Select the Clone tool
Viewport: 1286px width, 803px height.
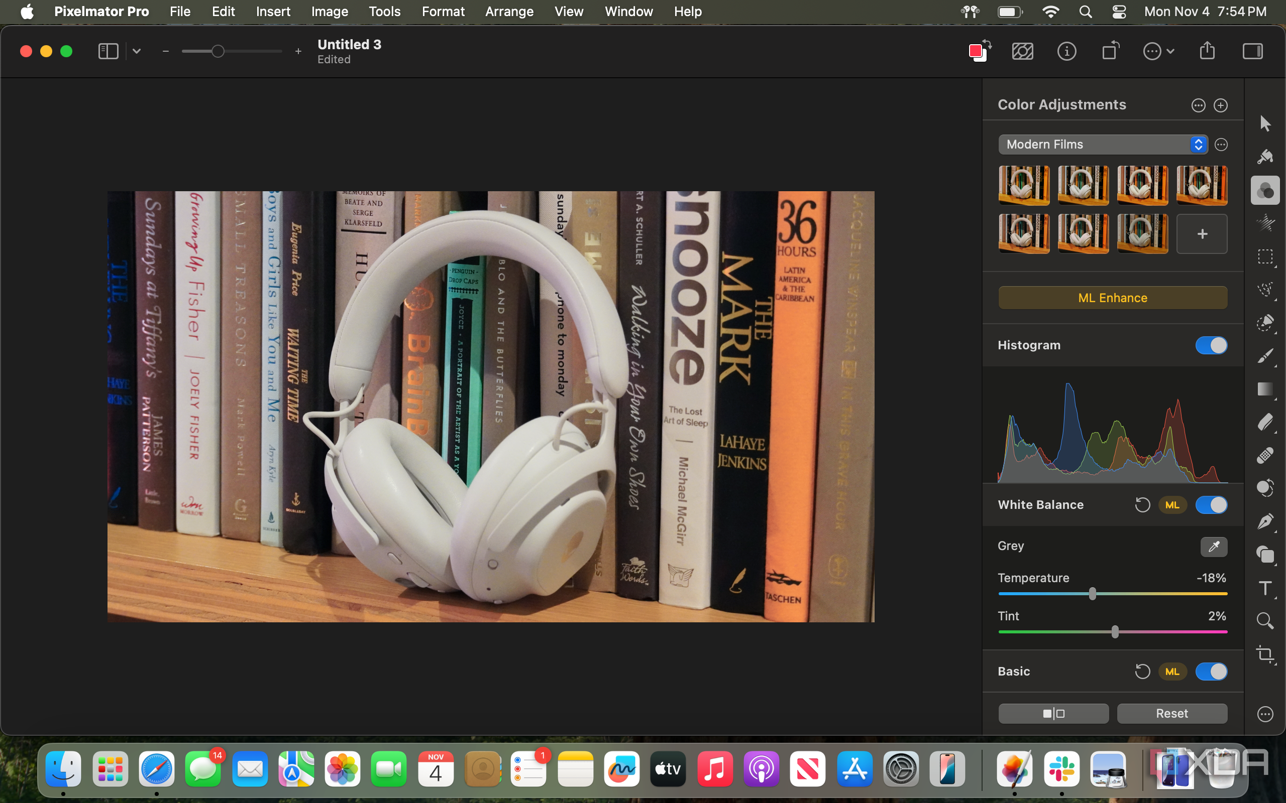1265,487
